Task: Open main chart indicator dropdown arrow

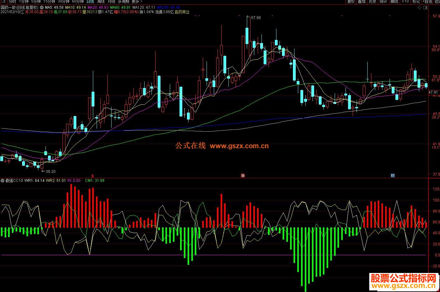Action: [x=42, y=7]
